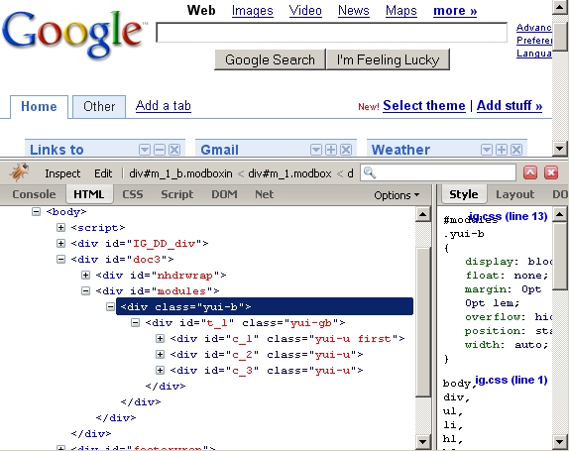Open the DOM tab
This screenshot has height=451, width=569.
tap(224, 194)
